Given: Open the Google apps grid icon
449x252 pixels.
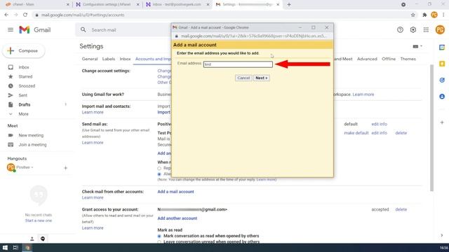Looking at the screenshot, I should coord(426,29).
